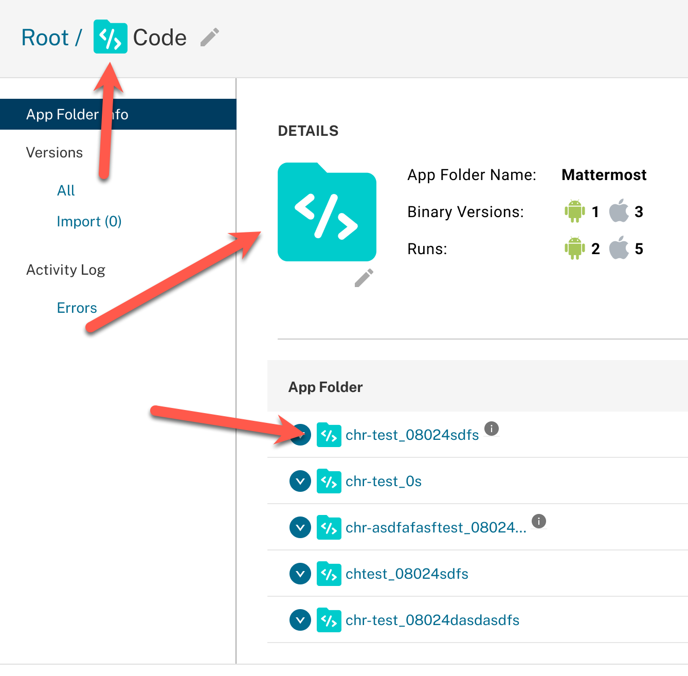Viewport: 688px width, 676px height.
Task: Edit the Code folder name with the pencil
Action: (x=210, y=37)
